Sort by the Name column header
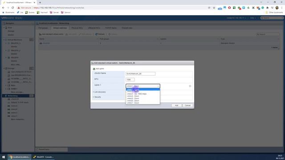 pyautogui.click(x=68, y=39)
